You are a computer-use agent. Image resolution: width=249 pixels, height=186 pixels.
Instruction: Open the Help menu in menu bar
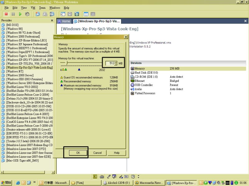click(66, 8)
